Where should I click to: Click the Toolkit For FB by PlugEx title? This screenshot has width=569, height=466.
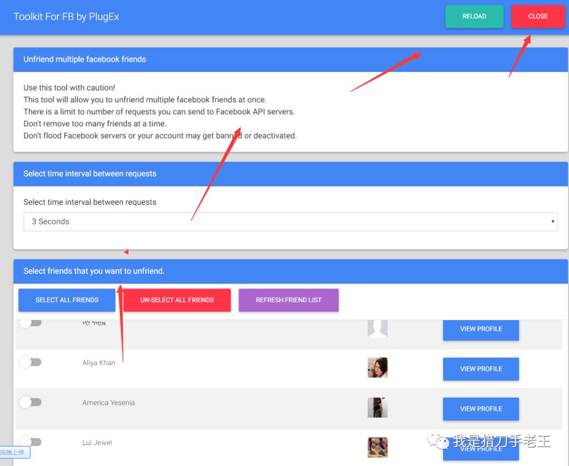pos(66,17)
